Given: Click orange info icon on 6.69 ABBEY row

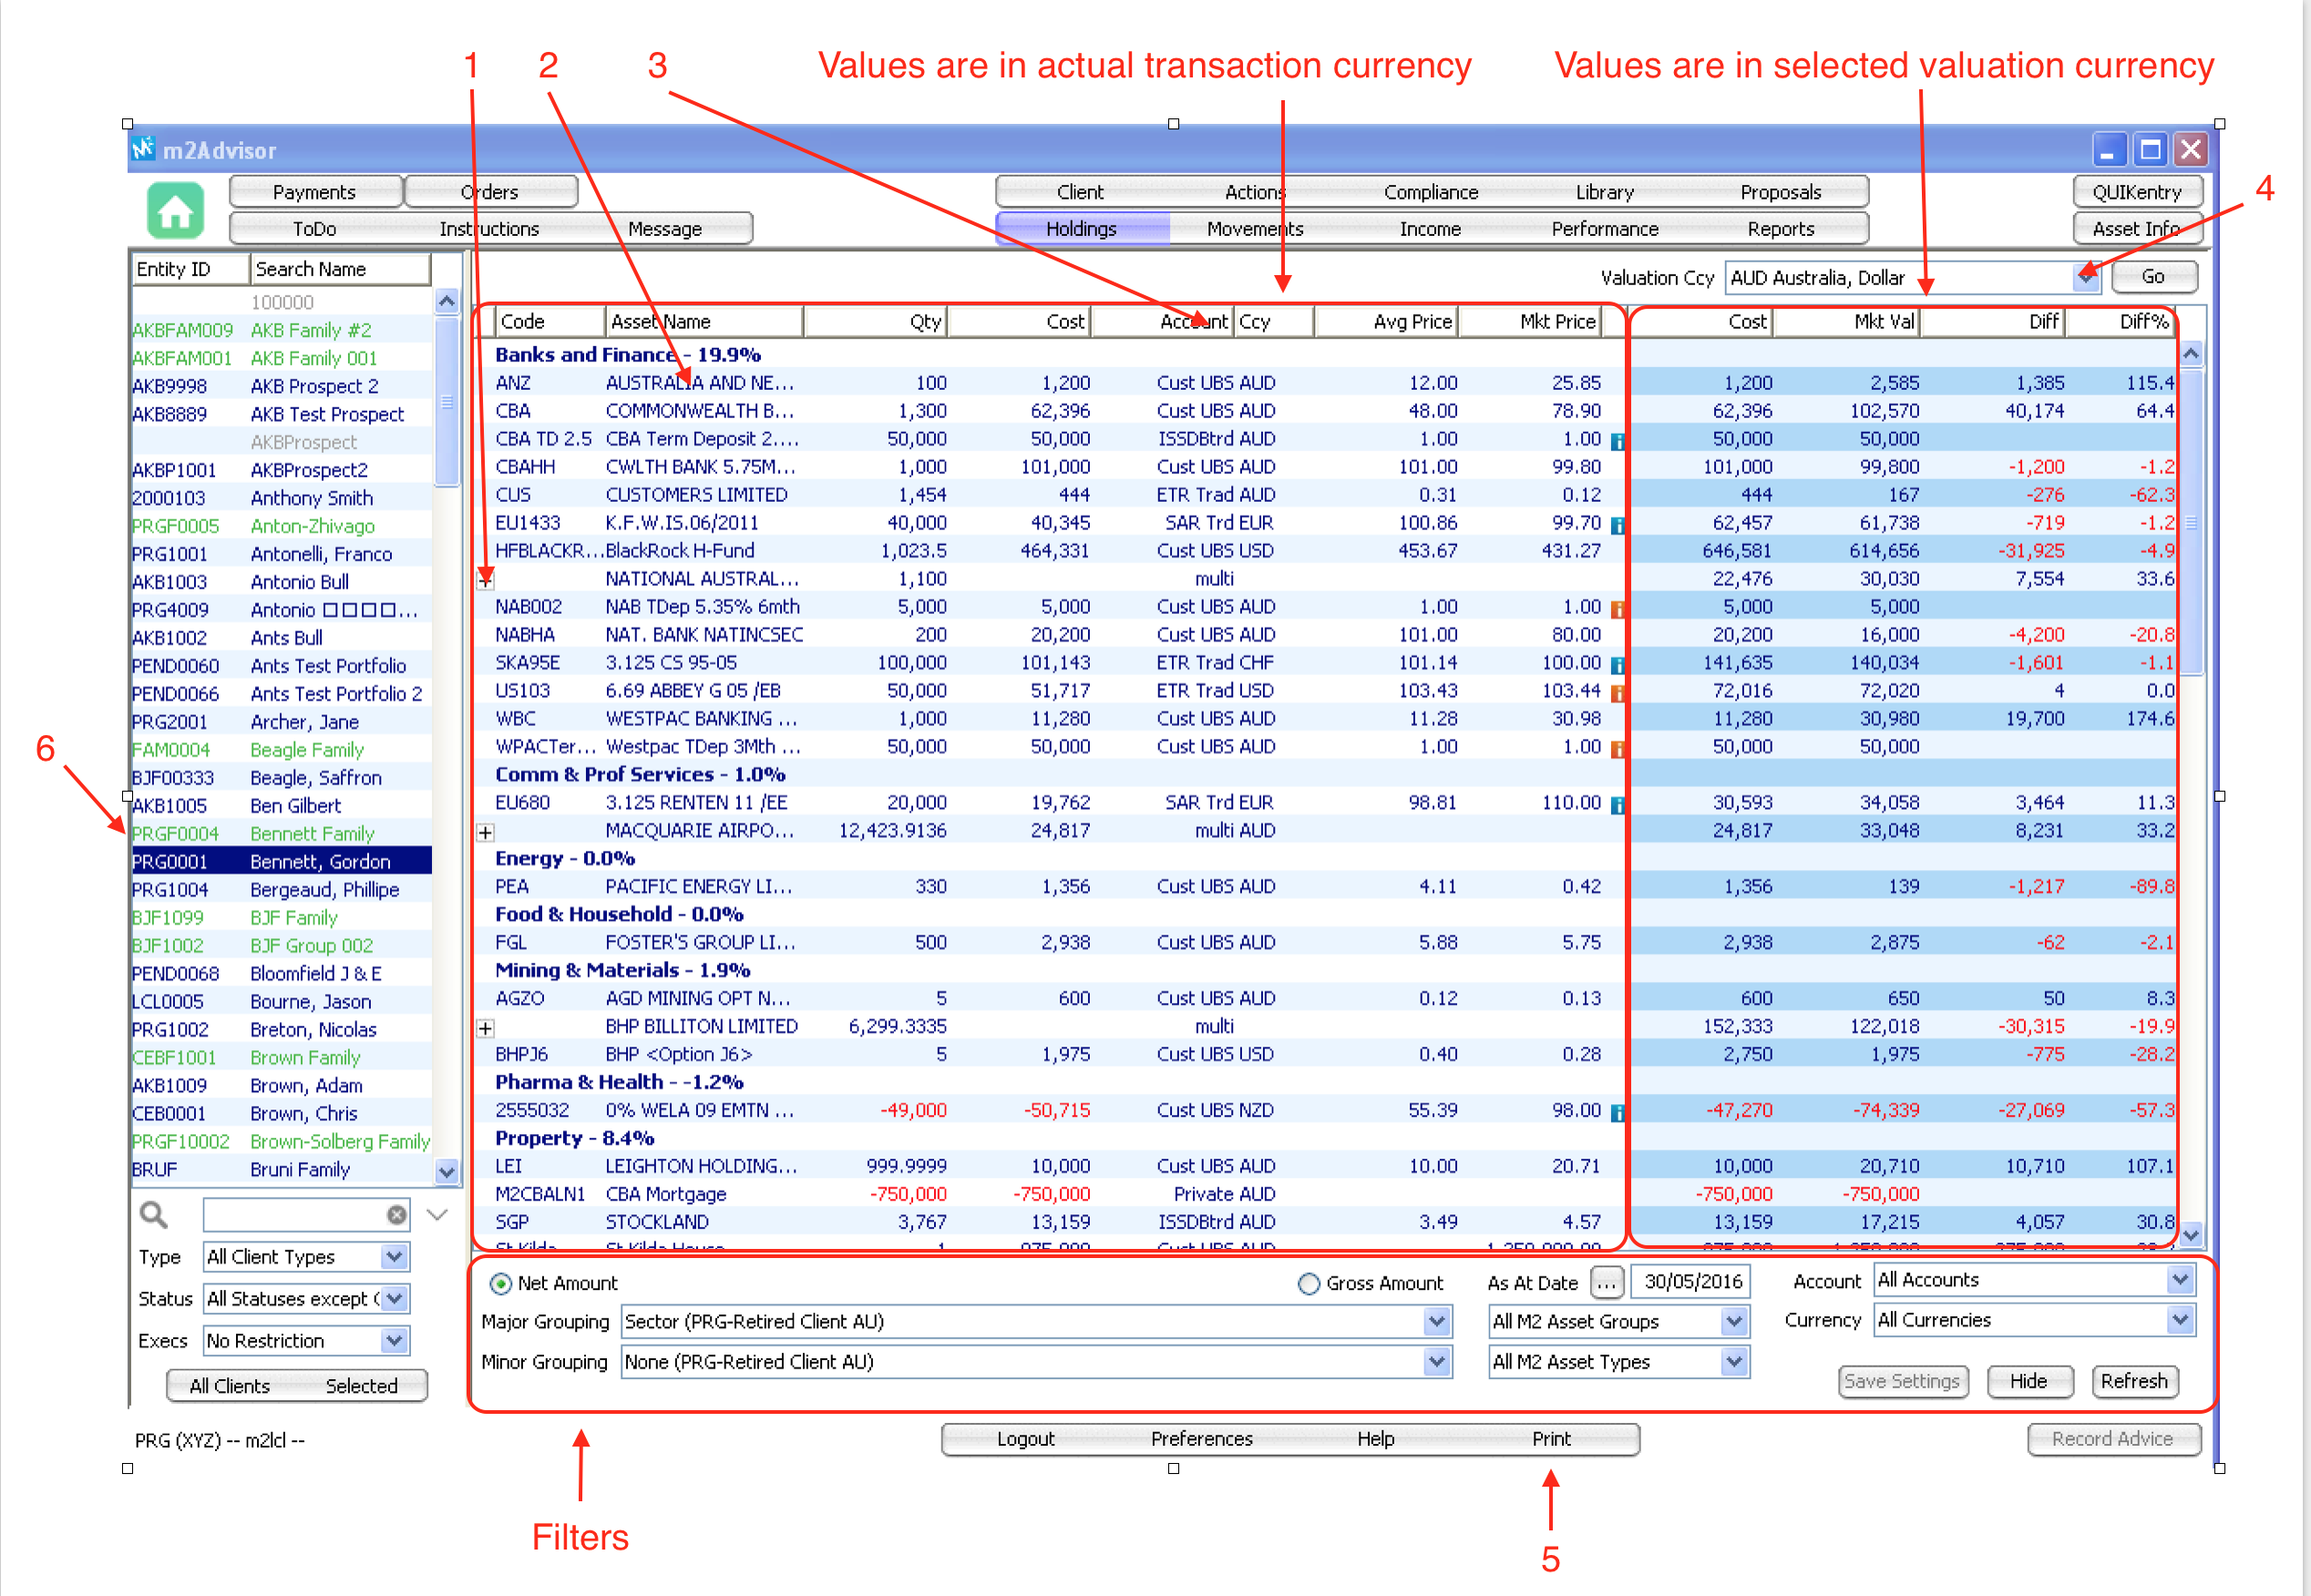Looking at the screenshot, I should coord(1617,692).
